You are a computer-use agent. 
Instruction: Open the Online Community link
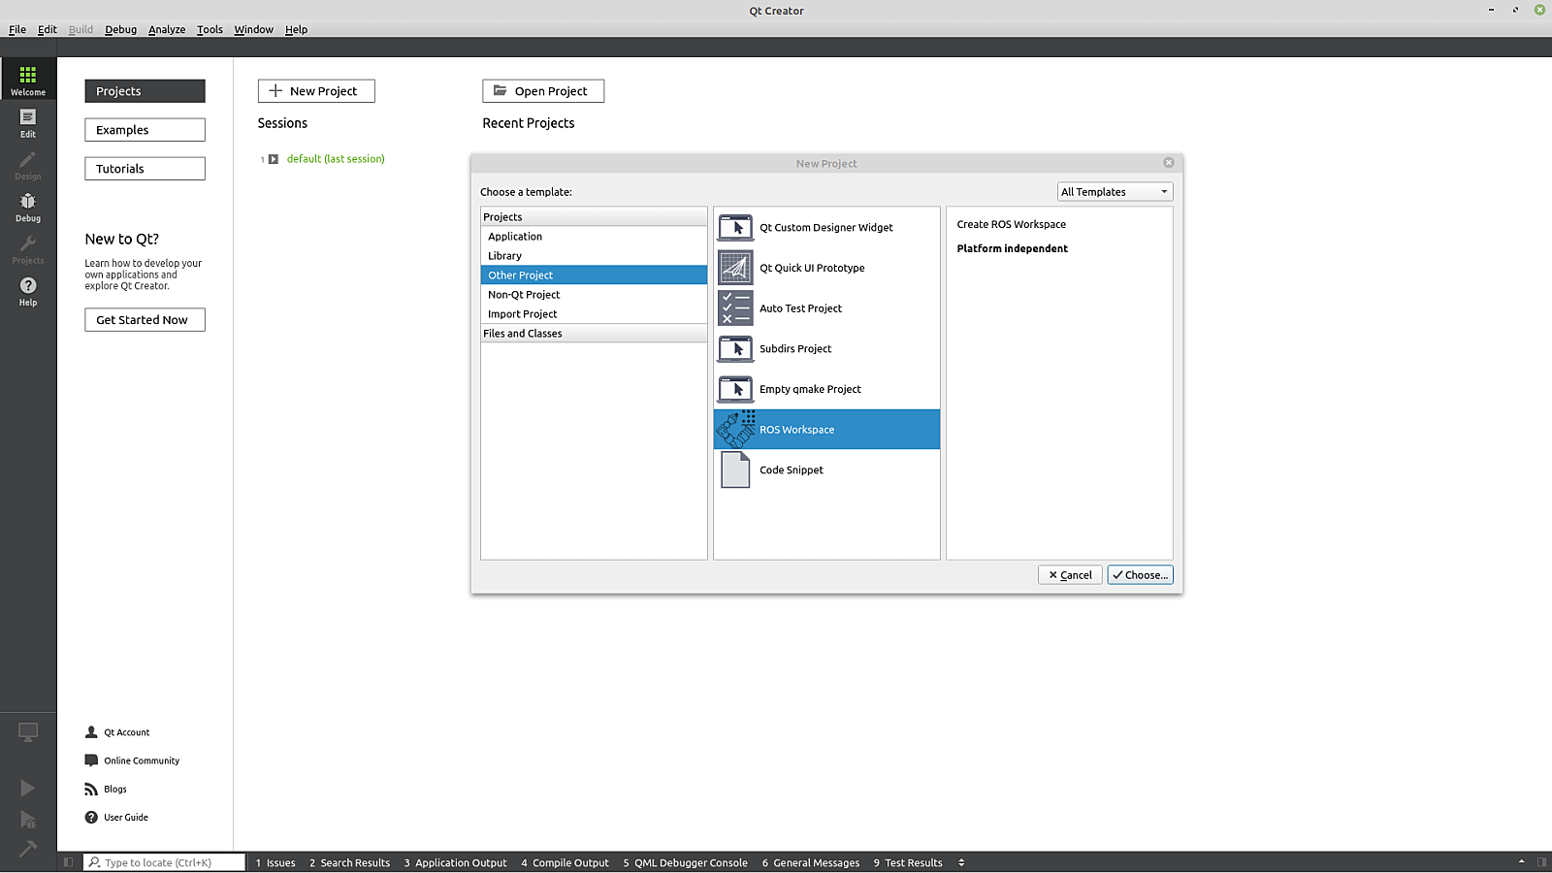pos(142,761)
